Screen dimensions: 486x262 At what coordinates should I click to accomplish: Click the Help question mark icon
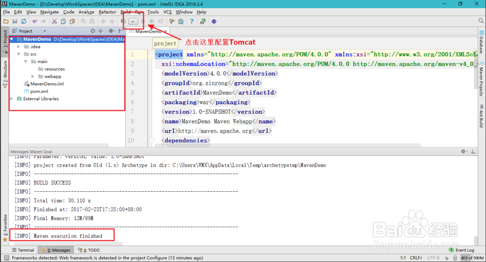191,21
